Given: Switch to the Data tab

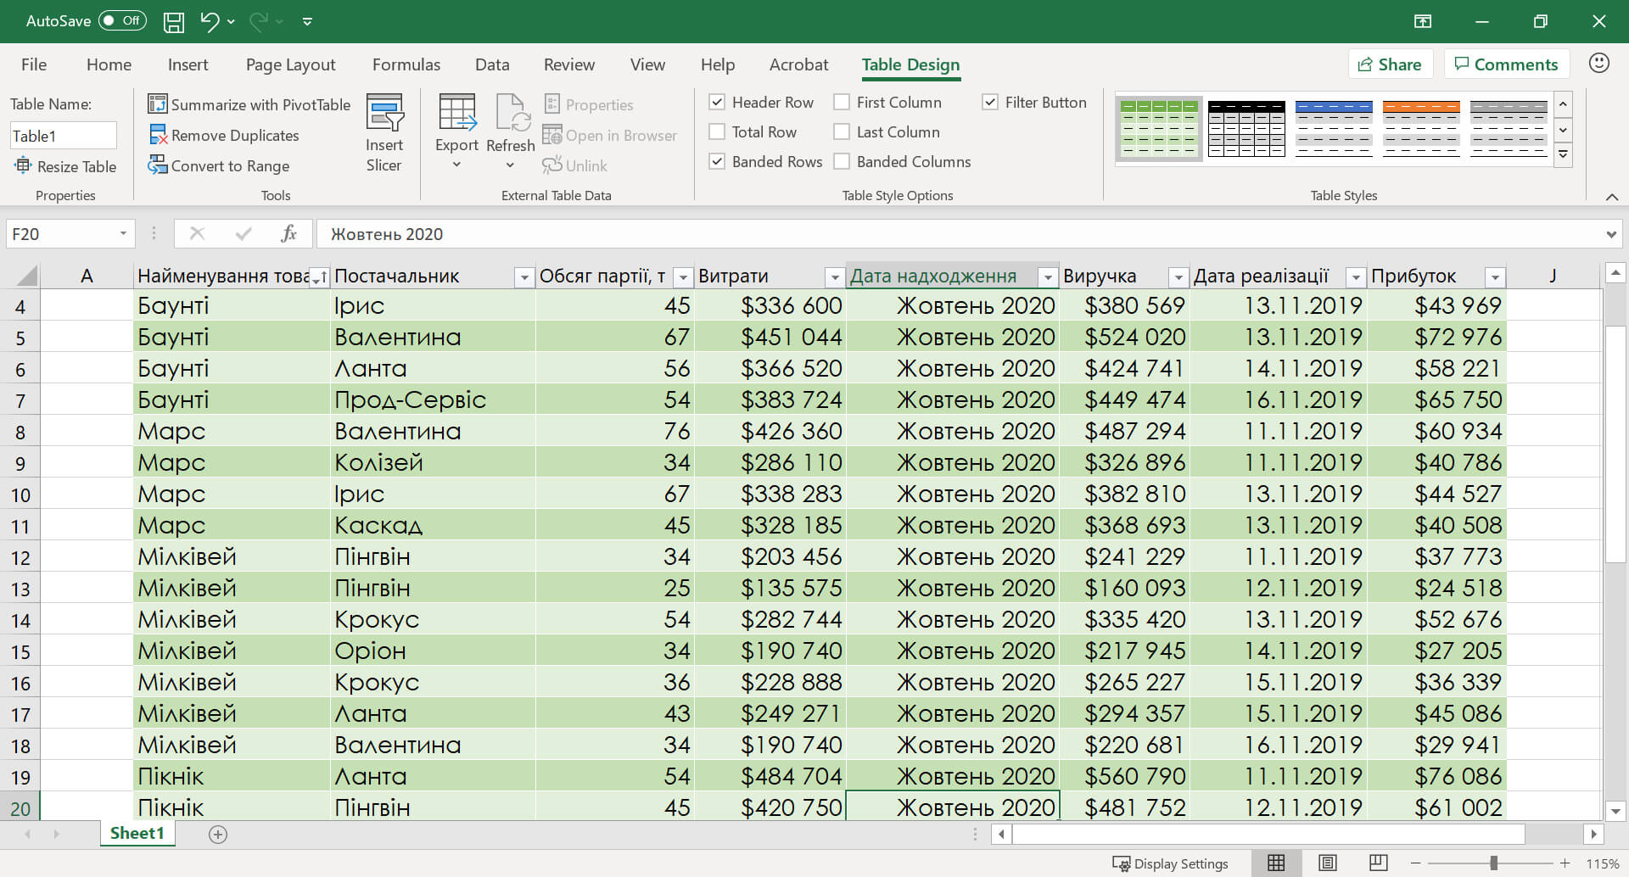Looking at the screenshot, I should click(x=492, y=64).
